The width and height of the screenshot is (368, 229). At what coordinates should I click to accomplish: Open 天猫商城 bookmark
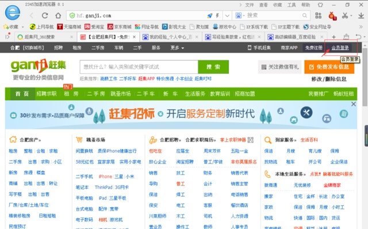tap(69, 27)
